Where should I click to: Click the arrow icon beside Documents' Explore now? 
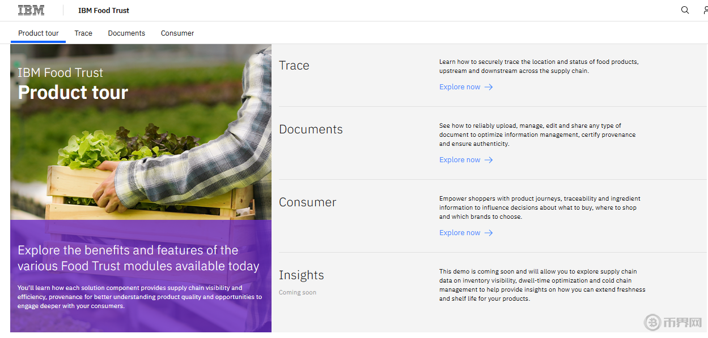coord(489,160)
